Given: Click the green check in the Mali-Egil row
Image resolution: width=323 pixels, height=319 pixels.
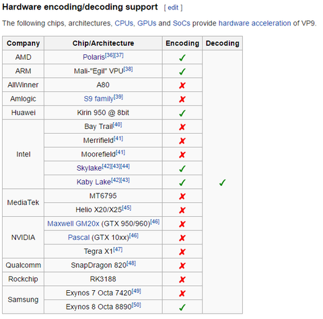Looking at the screenshot, I should tap(182, 71).
